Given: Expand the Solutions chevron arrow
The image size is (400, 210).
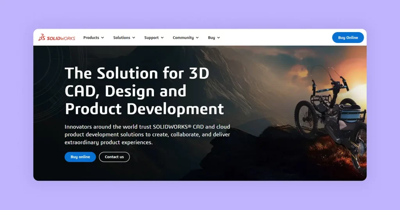Looking at the screenshot, I should [134, 38].
